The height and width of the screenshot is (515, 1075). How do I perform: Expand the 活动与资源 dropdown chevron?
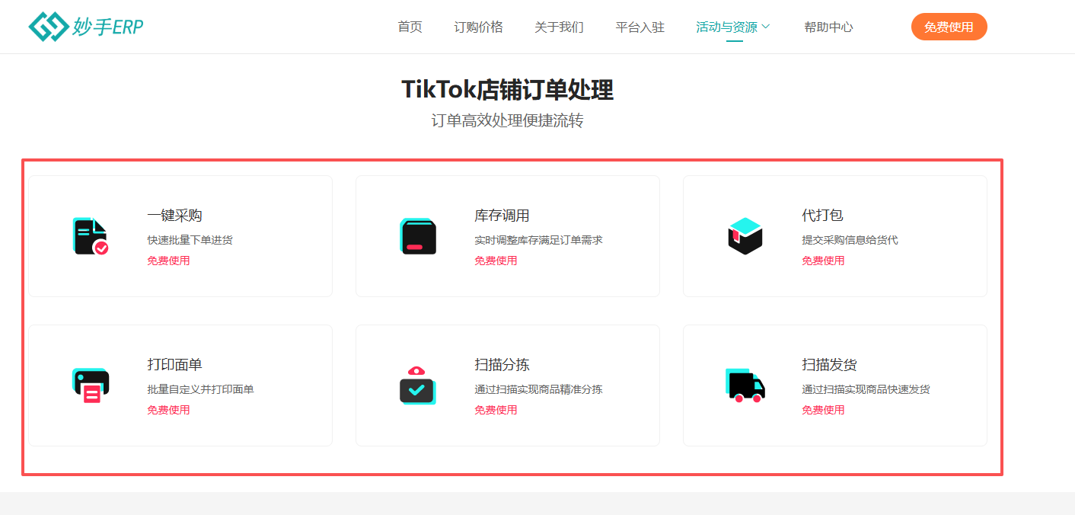click(766, 27)
